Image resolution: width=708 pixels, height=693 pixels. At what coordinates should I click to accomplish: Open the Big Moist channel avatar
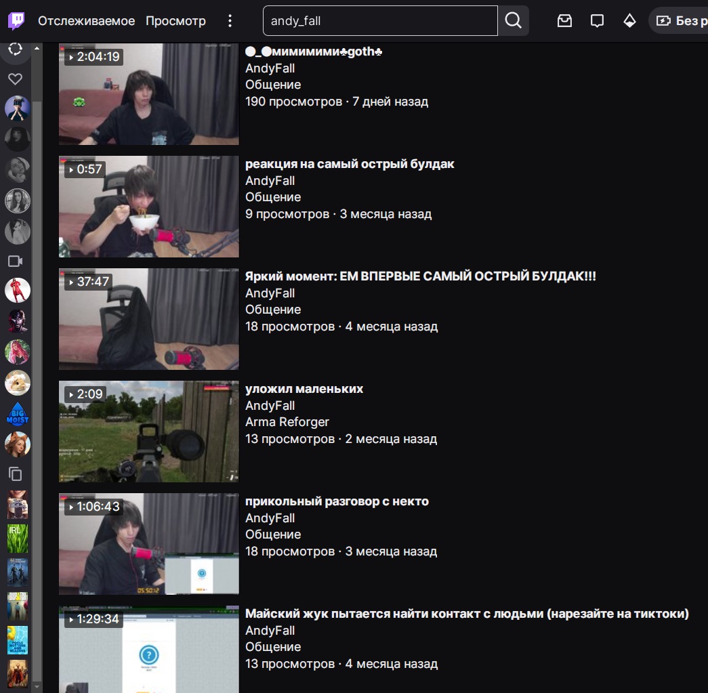[x=18, y=413]
